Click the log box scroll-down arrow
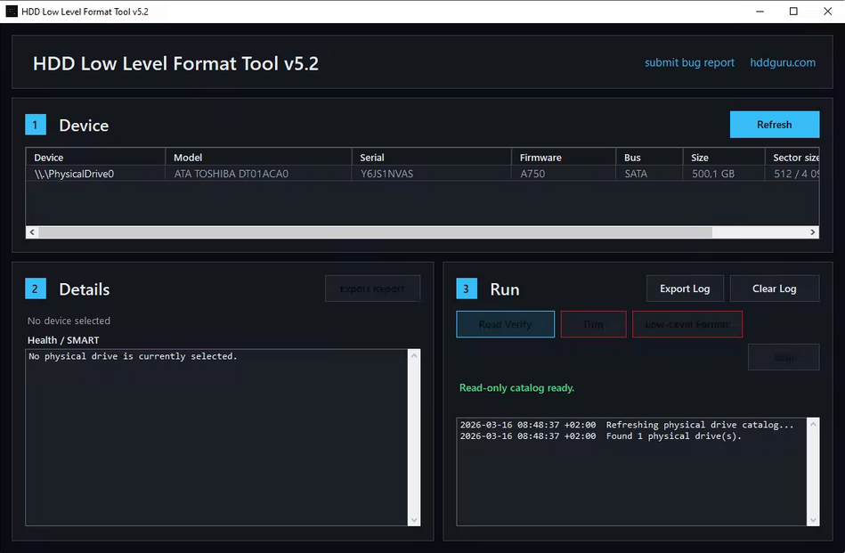This screenshot has height=553, width=845. click(x=812, y=519)
